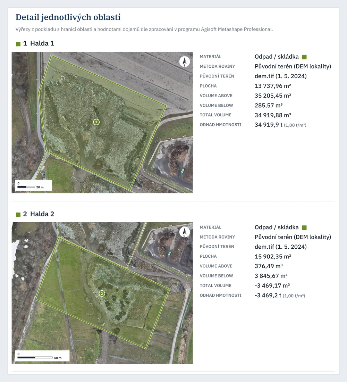Open the Halda 2 aerial map image
347x382 pixels.
(102, 293)
